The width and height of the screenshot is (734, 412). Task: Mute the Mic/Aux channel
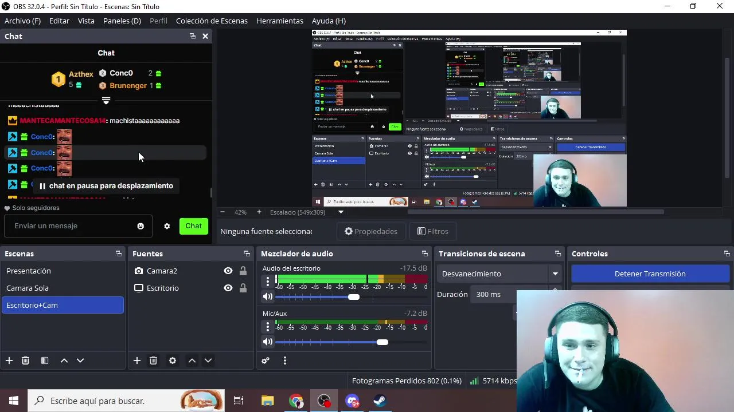268,342
